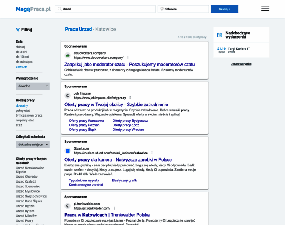
Task: Open the Targi Kariera IT event
Action: pyautogui.click(x=239, y=49)
